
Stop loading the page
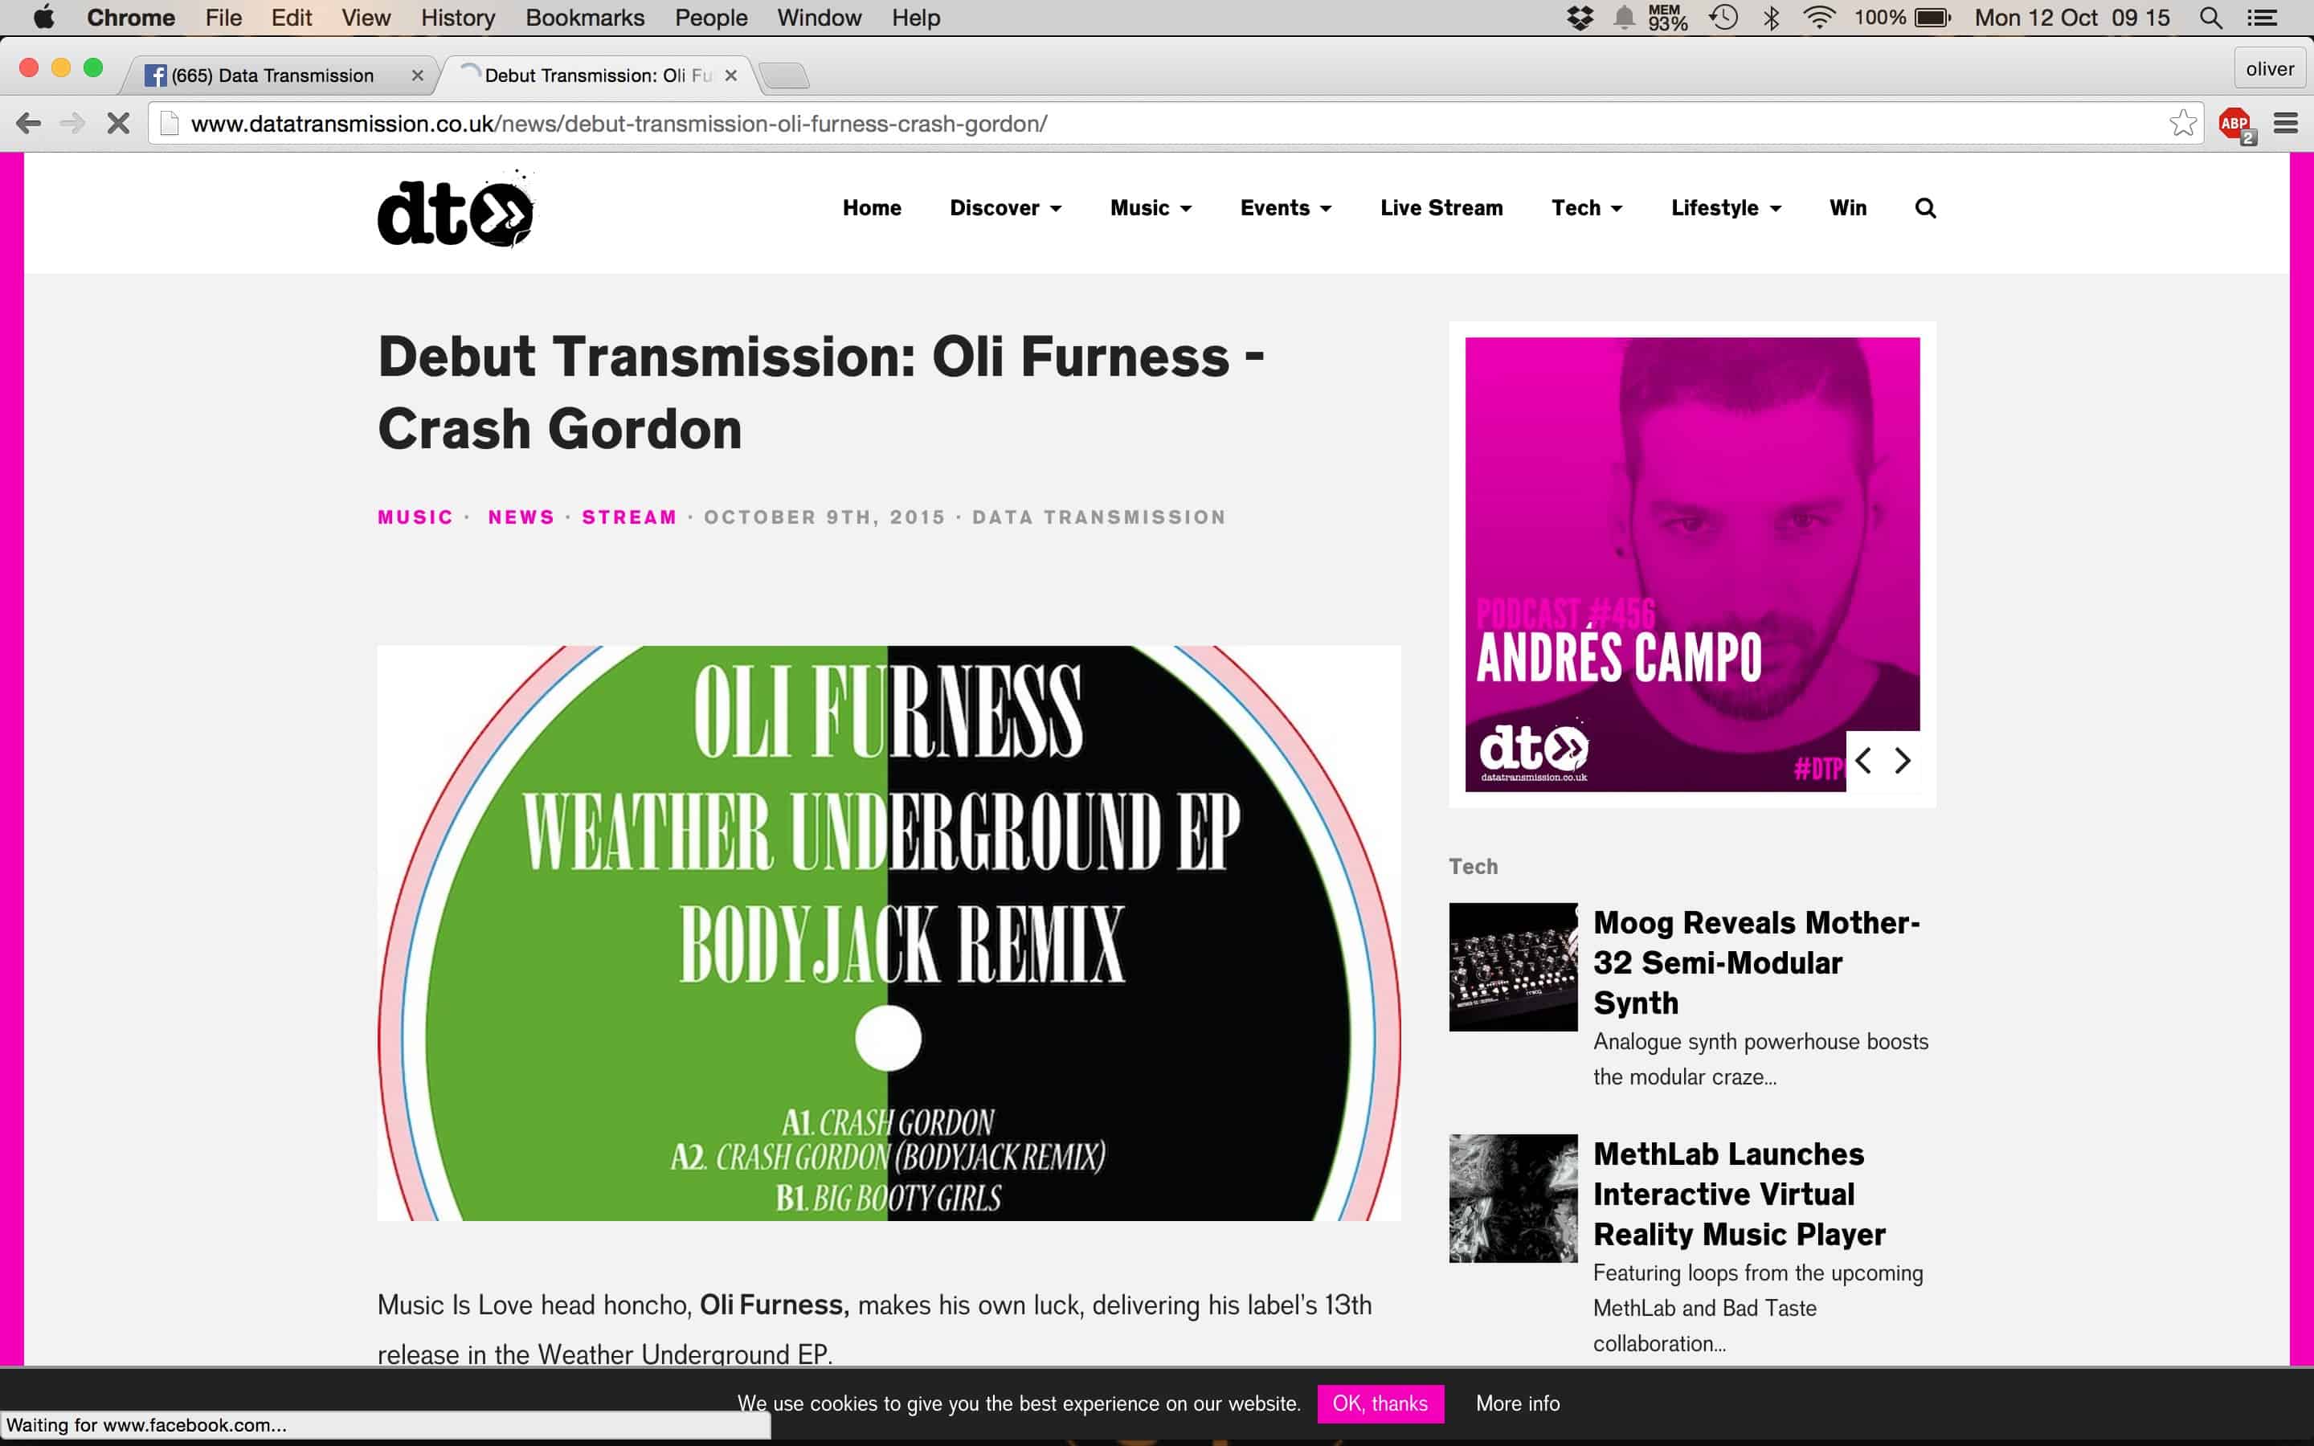(x=117, y=124)
